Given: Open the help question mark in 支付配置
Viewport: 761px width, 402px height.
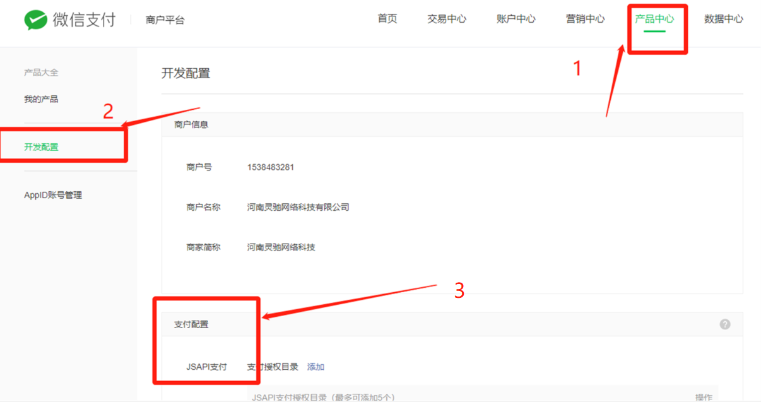Looking at the screenshot, I should (x=725, y=324).
